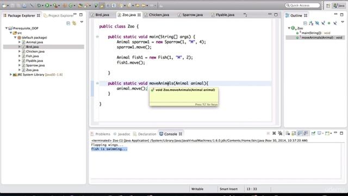
Task: Collapse All in Outline view
Action: click(x=305, y=23)
